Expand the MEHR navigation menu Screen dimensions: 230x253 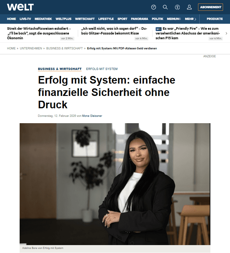click(x=190, y=19)
